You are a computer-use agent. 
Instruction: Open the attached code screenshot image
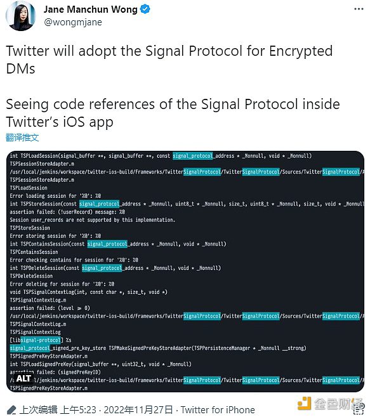[185, 271]
